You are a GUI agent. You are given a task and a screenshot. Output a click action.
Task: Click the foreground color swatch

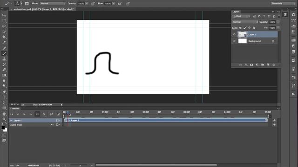point(3,128)
